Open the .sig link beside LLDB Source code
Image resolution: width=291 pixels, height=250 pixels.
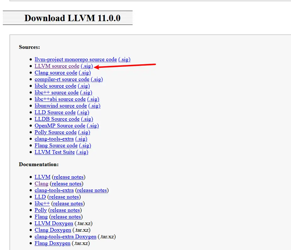pyautogui.click(x=87, y=119)
